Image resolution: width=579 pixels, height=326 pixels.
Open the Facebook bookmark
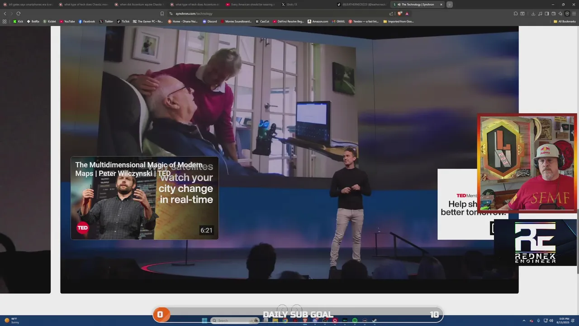(x=87, y=21)
